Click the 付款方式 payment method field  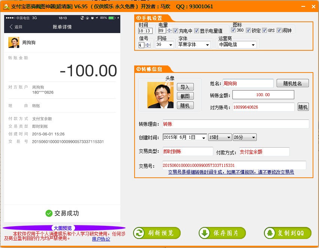coord(264,152)
